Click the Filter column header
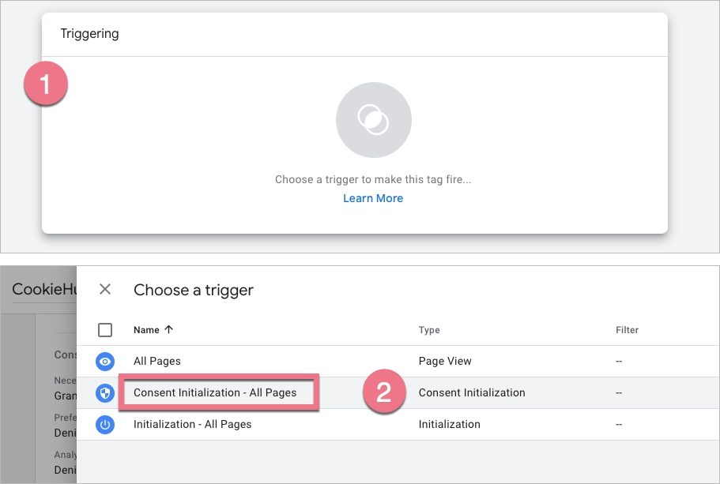This screenshot has width=720, height=484. pyautogui.click(x=627, y=330)
